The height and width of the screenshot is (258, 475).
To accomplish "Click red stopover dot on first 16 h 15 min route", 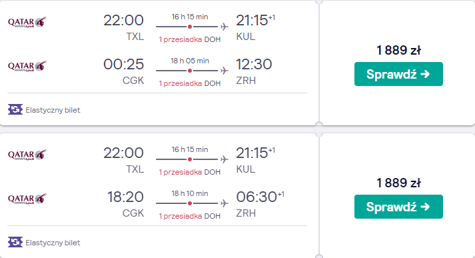I will [x=190, y=27].
